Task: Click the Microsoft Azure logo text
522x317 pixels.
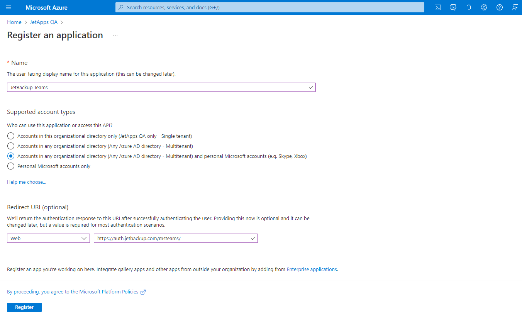Action: point(46,7)
